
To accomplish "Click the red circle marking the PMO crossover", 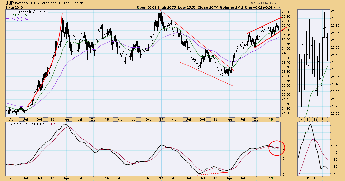I will (277, 148).
